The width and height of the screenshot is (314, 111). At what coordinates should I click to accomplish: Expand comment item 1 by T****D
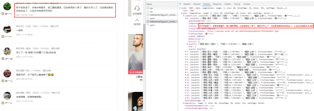[x=185, y=52]
